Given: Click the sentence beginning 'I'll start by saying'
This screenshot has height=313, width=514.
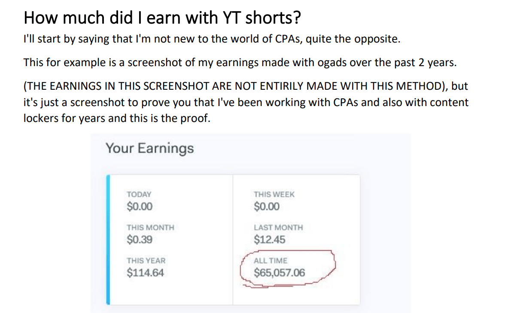Looking at the screenshot, I should coord(212,39).
